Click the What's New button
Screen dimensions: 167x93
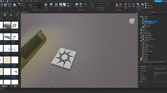(158, 1)
